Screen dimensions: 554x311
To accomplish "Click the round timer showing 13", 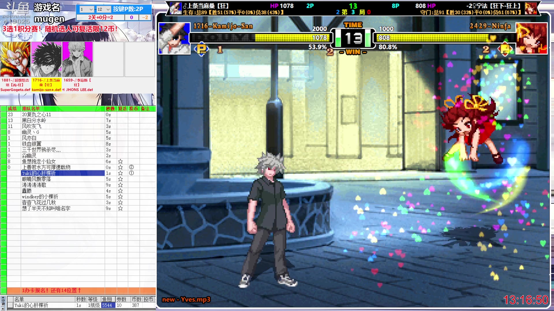I will click(353, 38).
